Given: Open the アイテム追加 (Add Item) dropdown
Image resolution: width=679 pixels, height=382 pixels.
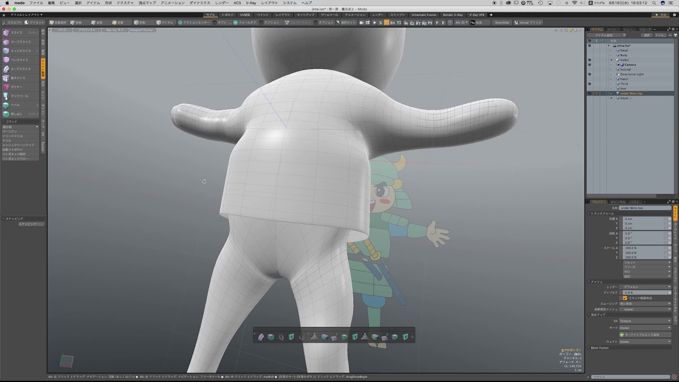Looking at the screenshot, I should pyautogui.click(x=607, y=35).
